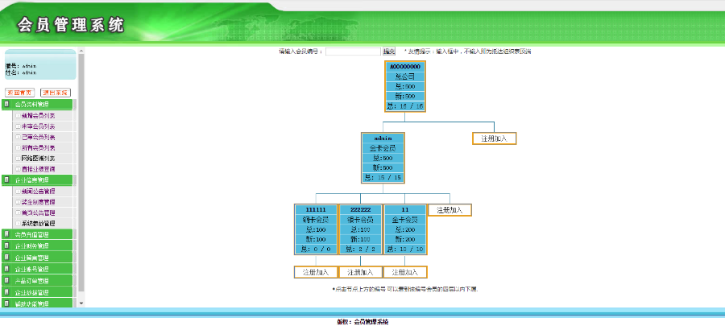Image resolution: width=725 pixels, height=326 pixels.
Task: Click the icon beside 产品订单管理 section
Action: click(6, 280)
